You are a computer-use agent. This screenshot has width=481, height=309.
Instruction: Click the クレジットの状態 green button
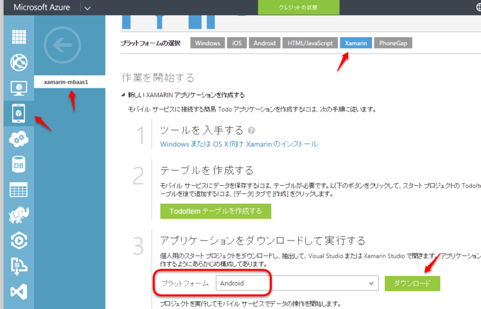[x=298, y=7]
